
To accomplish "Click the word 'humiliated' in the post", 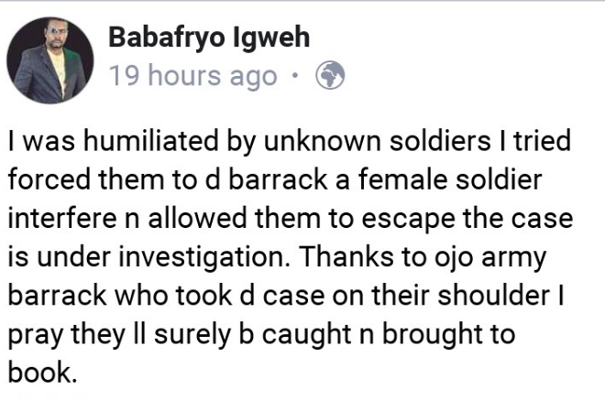I will pyautogui.click(x=151, y=141).
